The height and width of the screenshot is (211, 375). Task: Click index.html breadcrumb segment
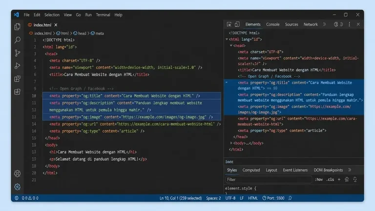41,33
